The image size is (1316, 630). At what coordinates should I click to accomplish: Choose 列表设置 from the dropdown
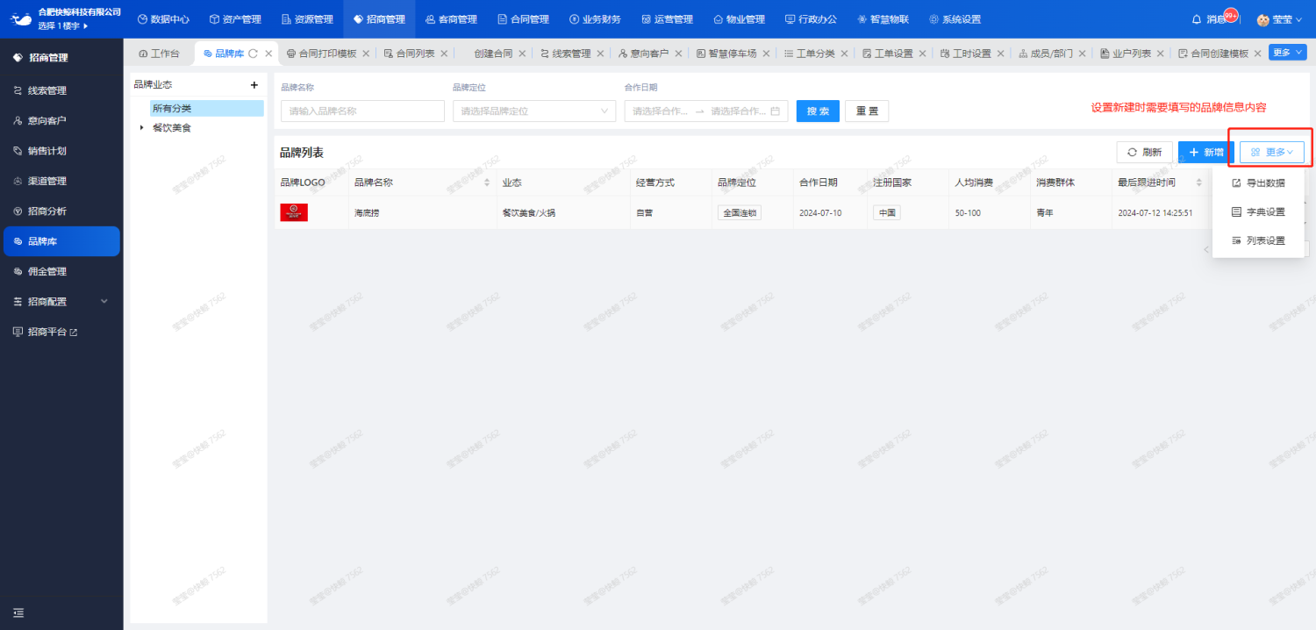click(1258, 240)
